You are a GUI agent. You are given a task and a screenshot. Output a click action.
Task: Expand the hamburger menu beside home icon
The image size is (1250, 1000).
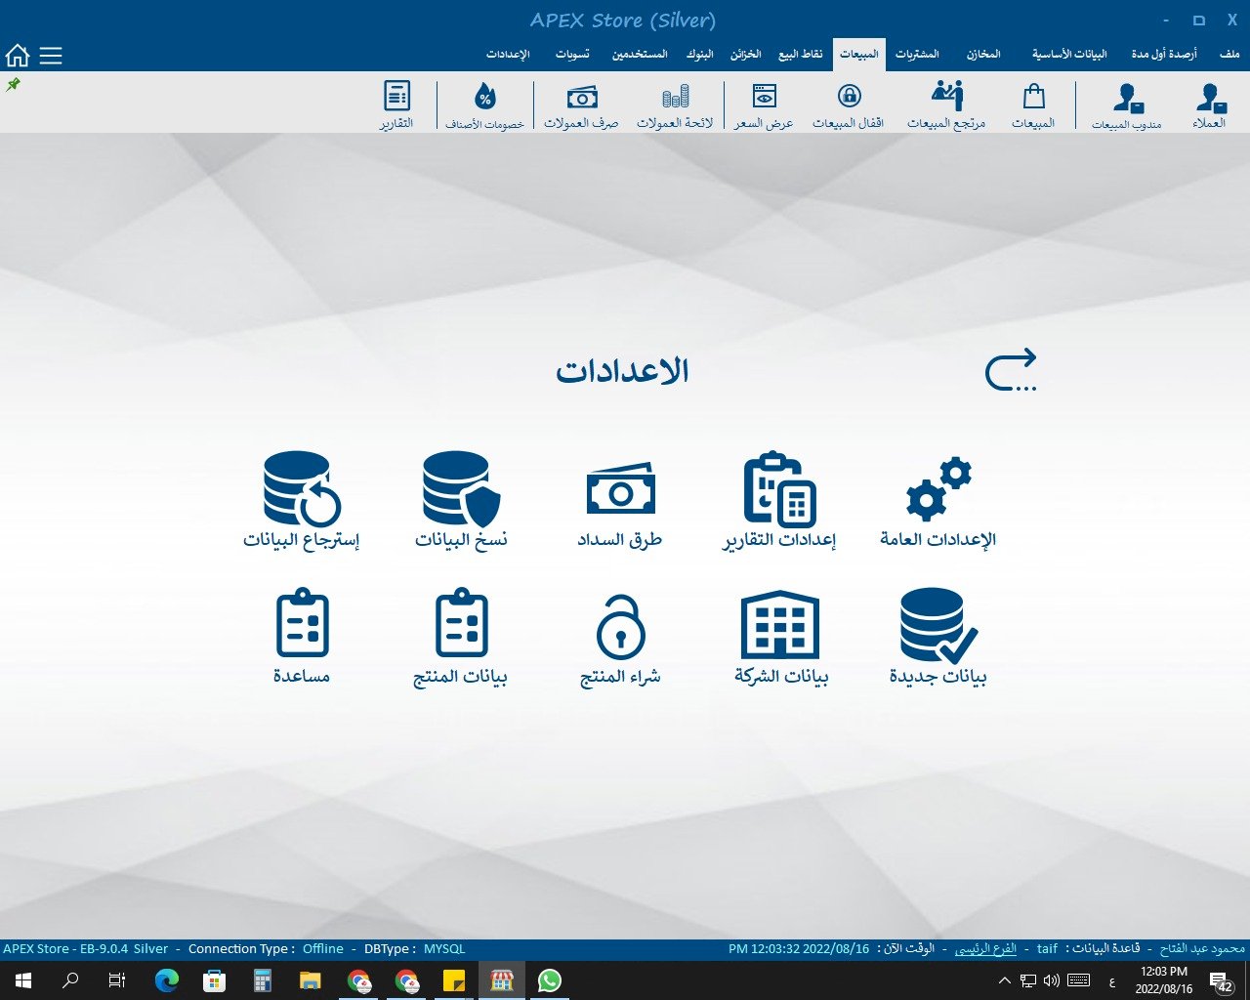pos(51,56)
